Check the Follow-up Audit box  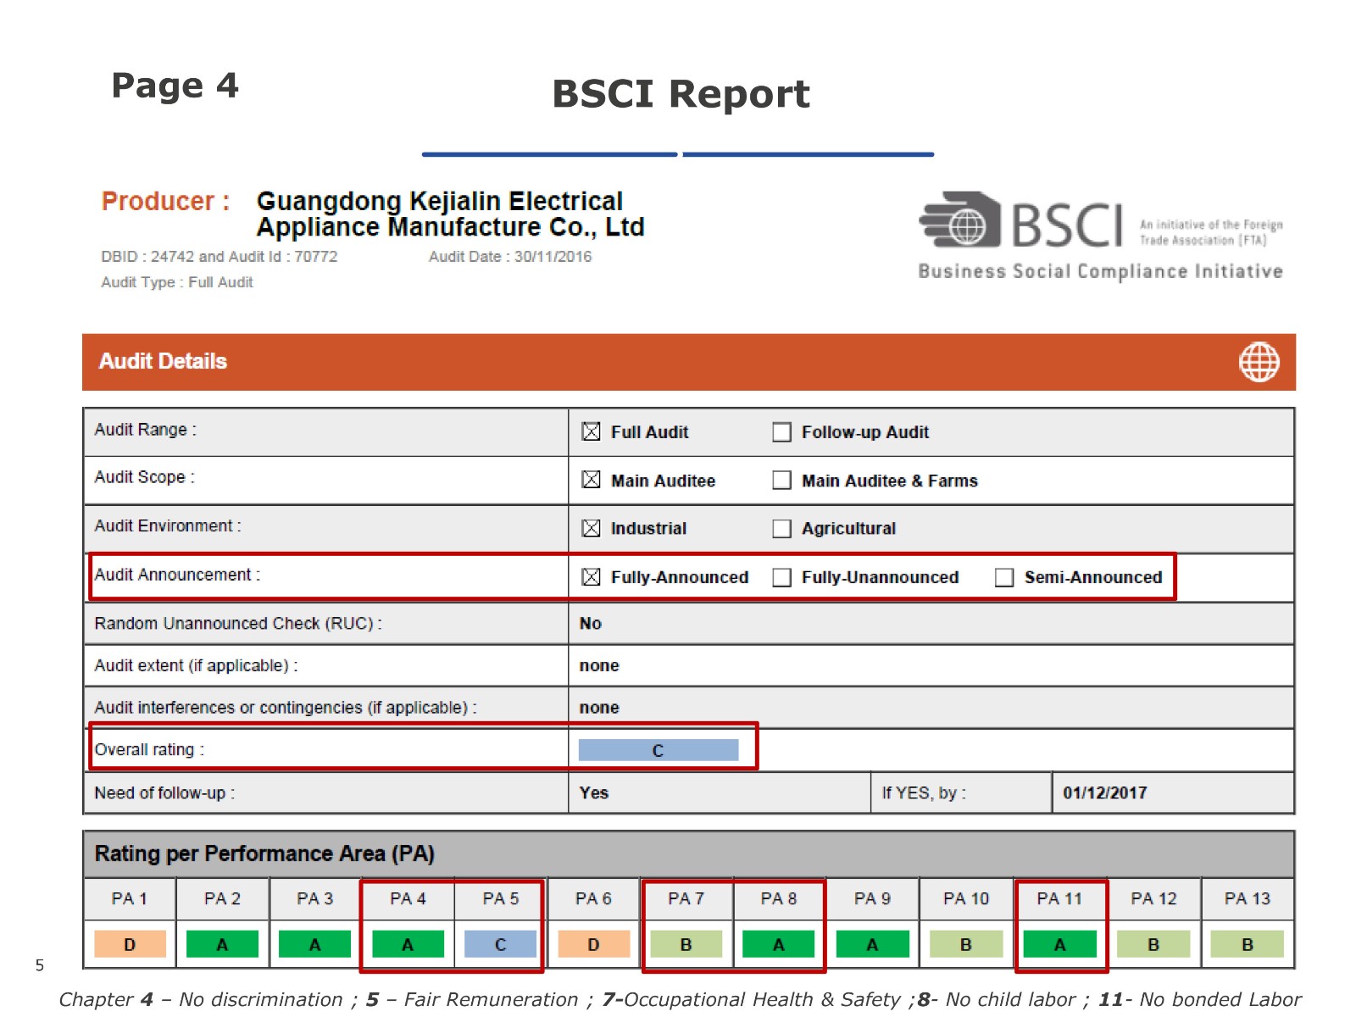pyautogui.click(x=781, y=432)
